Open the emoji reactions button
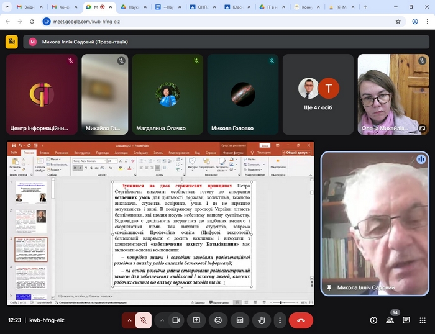 [x=218, y=320]
